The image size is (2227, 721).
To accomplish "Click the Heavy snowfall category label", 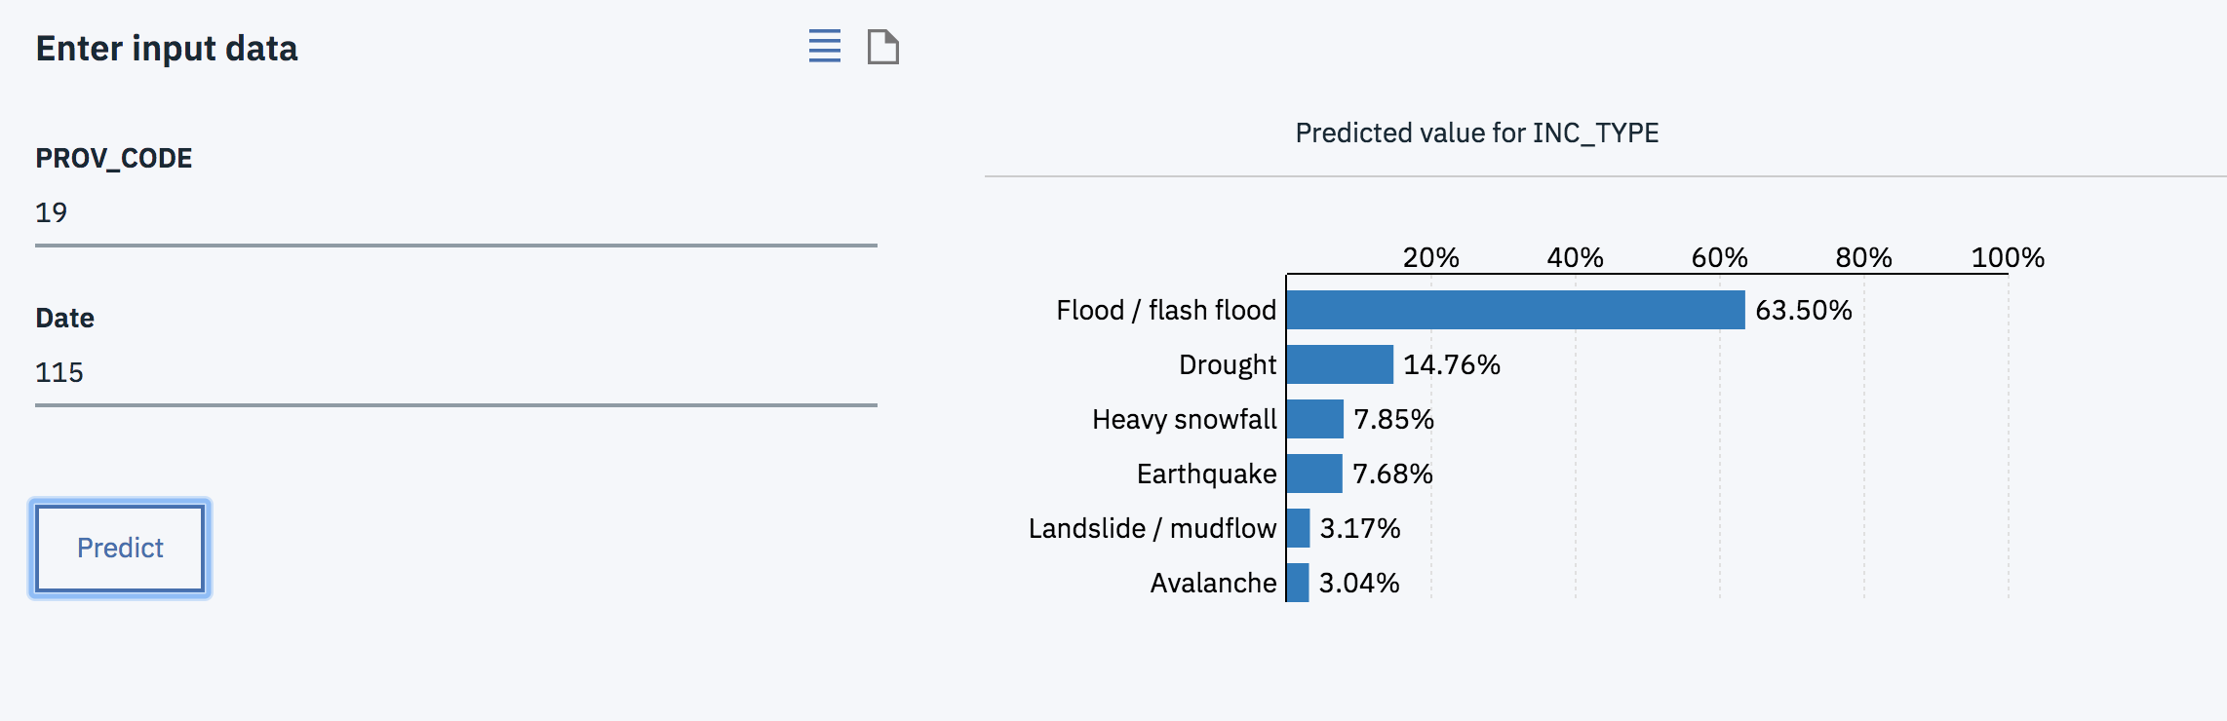I will pos(1184,419).
